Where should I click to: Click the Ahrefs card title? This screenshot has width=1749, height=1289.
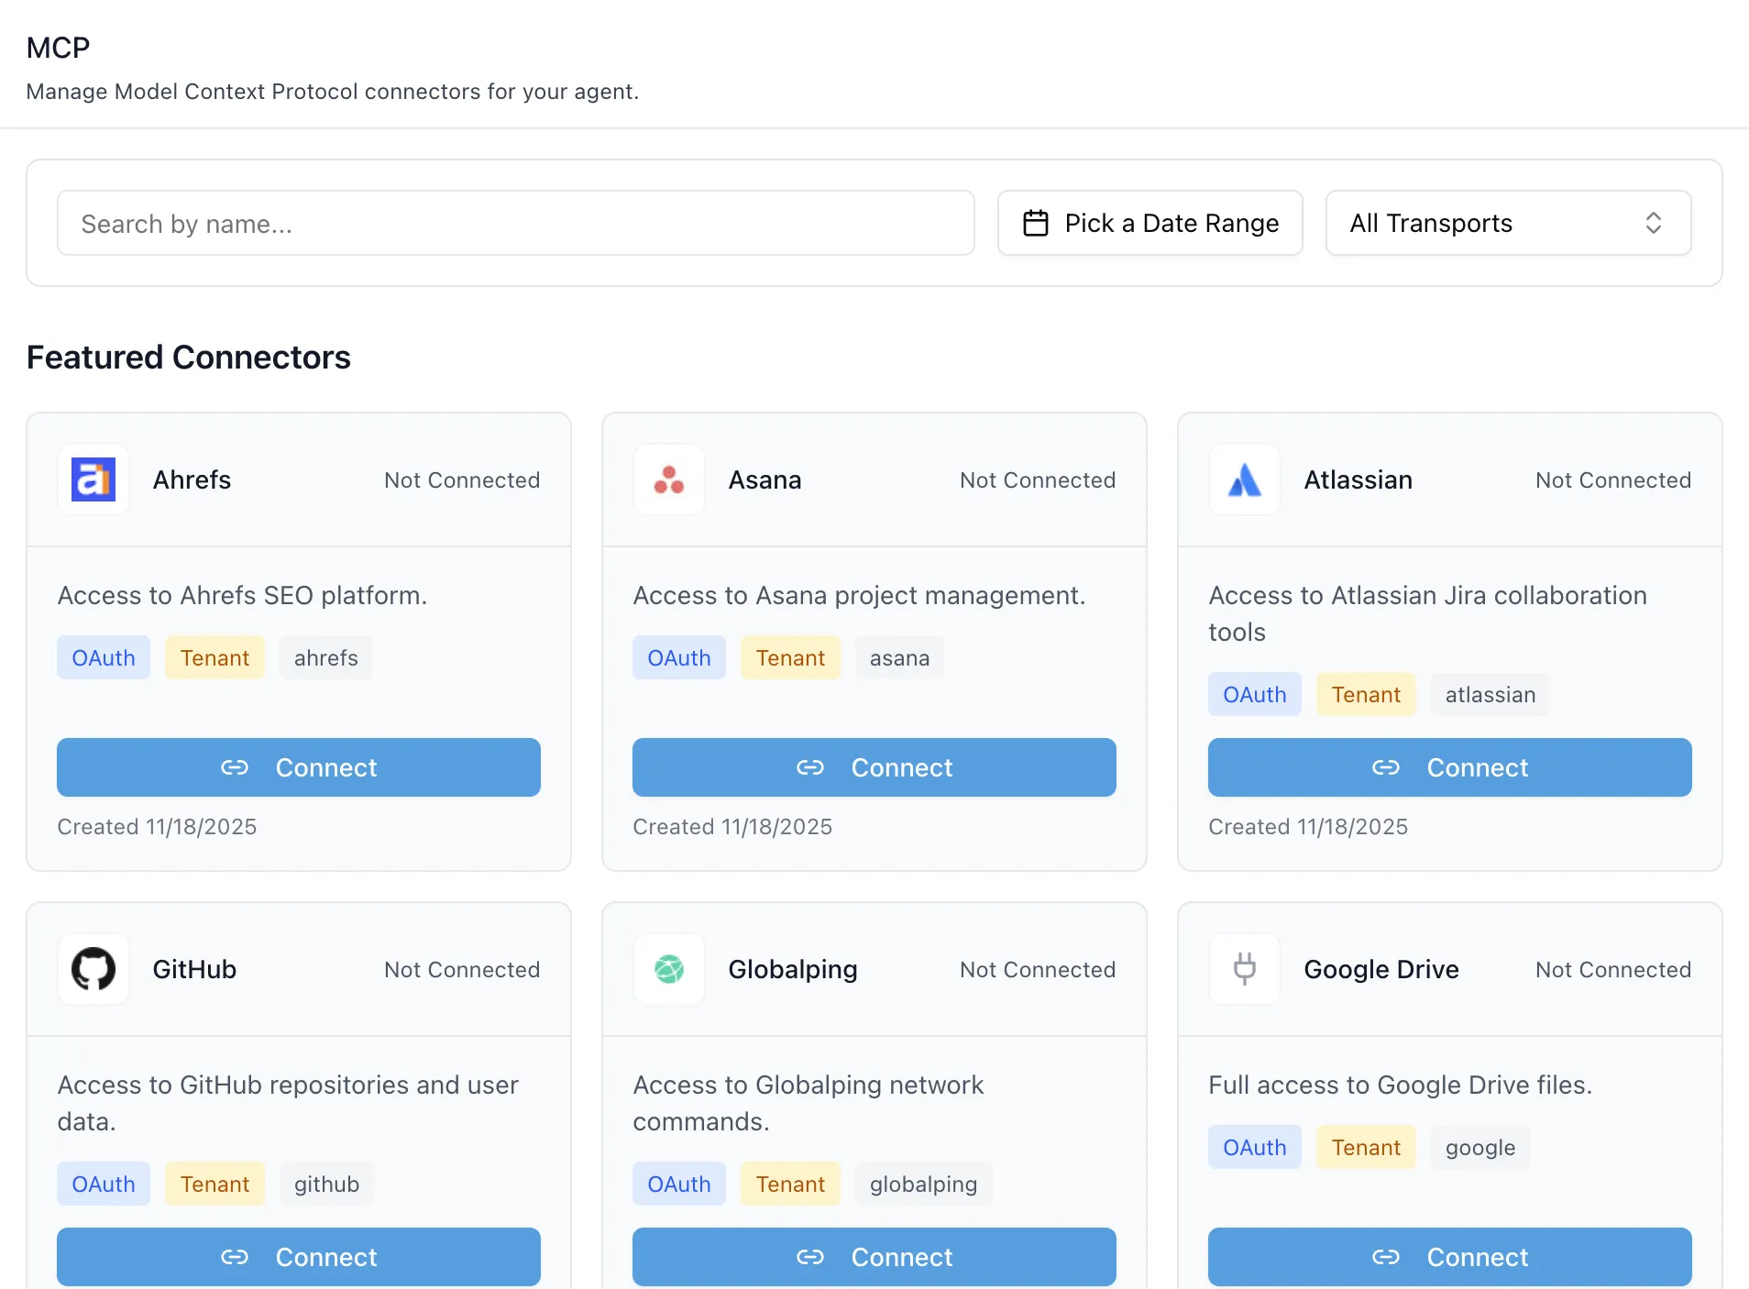click(x=192, y=479)
